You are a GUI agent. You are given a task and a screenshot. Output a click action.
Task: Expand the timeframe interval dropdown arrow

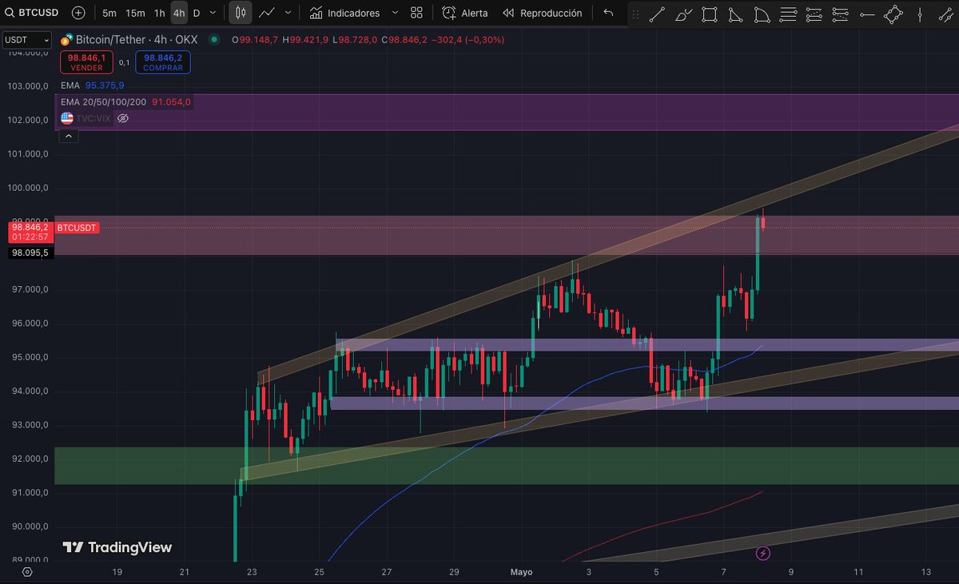(212, 13)
